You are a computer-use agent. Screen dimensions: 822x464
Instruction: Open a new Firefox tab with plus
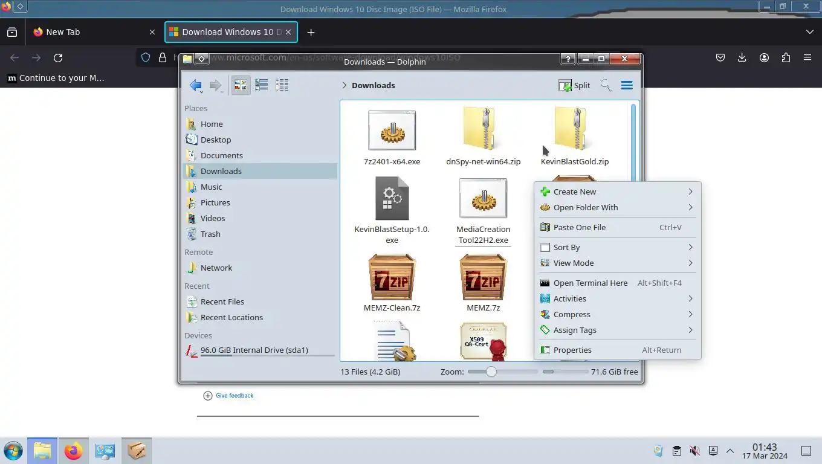[x=311, y=32]
